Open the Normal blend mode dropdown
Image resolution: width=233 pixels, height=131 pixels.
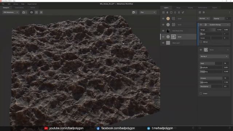(204, 19)
